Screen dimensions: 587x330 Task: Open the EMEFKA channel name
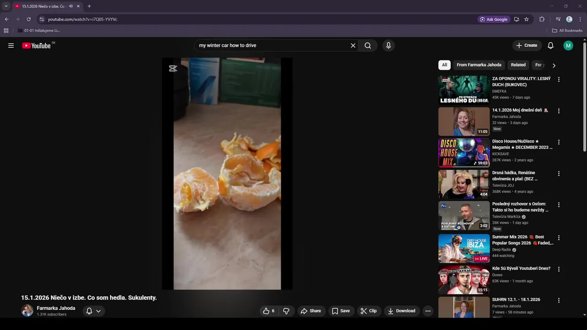coord(499,91)
